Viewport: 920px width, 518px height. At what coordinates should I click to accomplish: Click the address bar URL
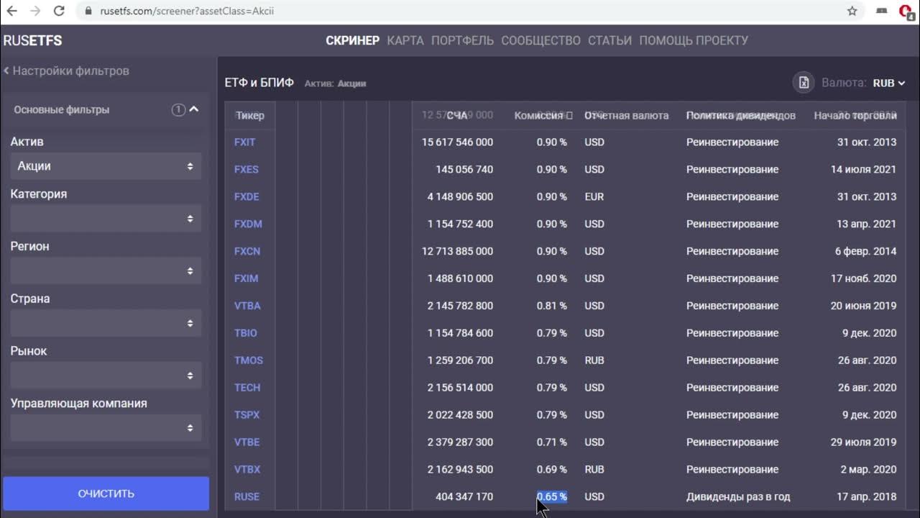pyautogui.click(x=187, y=11)
